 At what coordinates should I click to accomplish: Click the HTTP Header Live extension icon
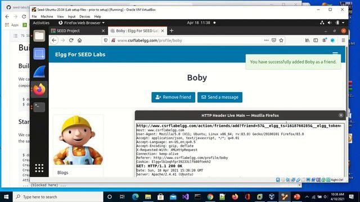click(x=332, y=40)
